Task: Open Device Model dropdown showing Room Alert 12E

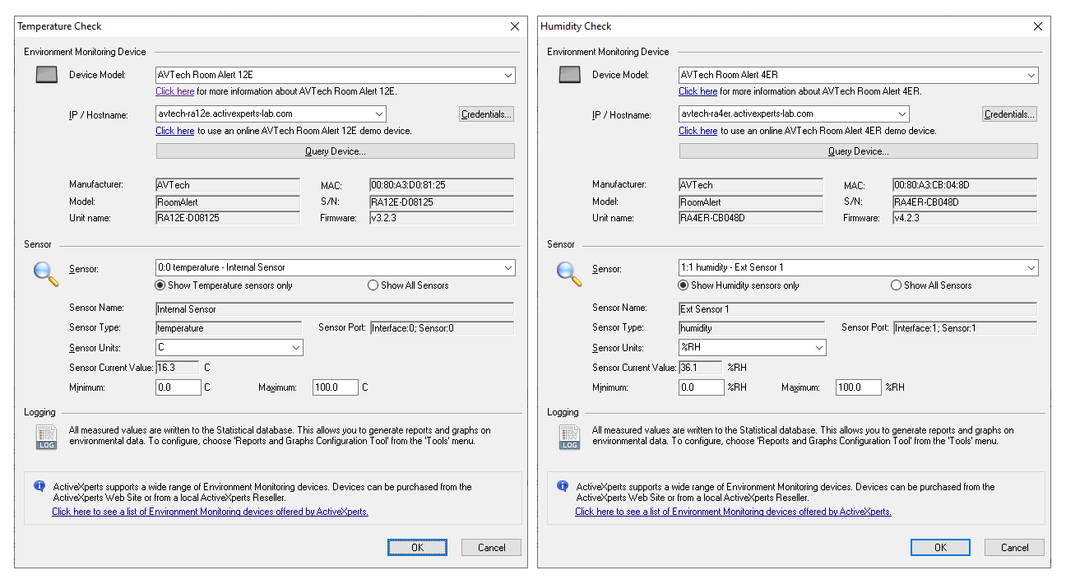Action: pos(336,75)
